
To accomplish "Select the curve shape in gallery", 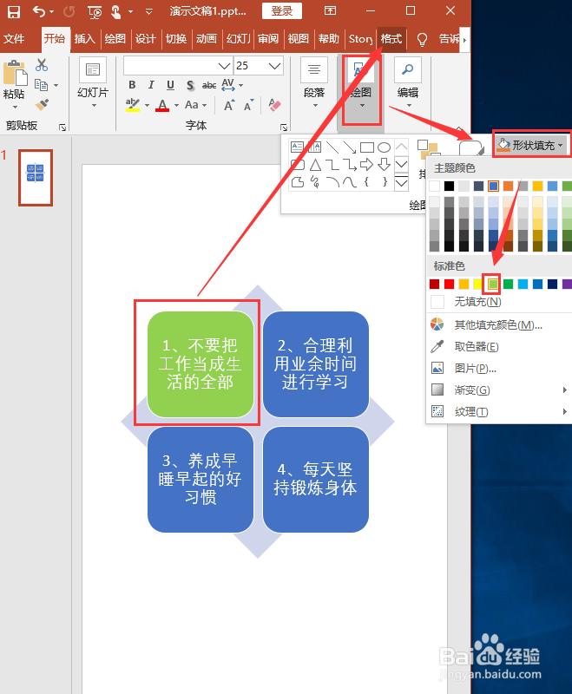I will point(349,182).
